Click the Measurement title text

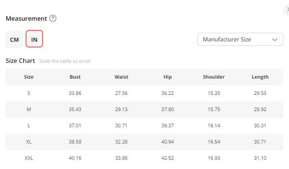tap(26, 18)
